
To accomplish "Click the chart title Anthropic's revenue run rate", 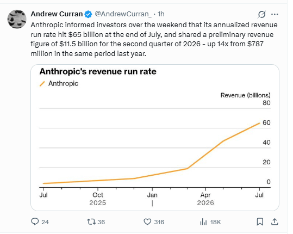I will 98,71.
